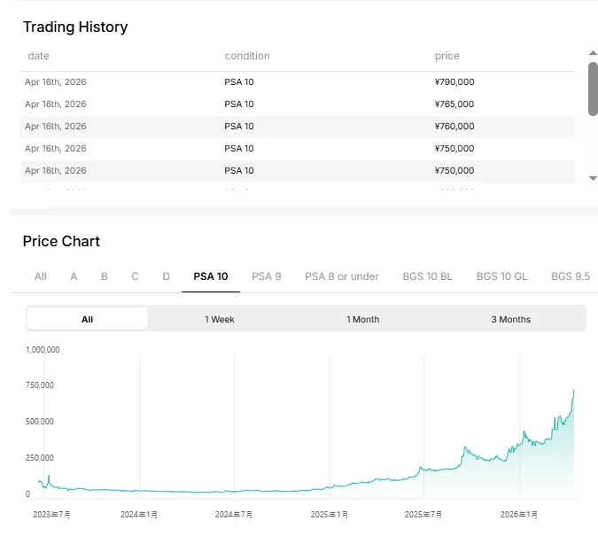This screenshot has width=598, height=544.
Task: Click the Trading History scrollbar thumb
Action: [593, 89]
